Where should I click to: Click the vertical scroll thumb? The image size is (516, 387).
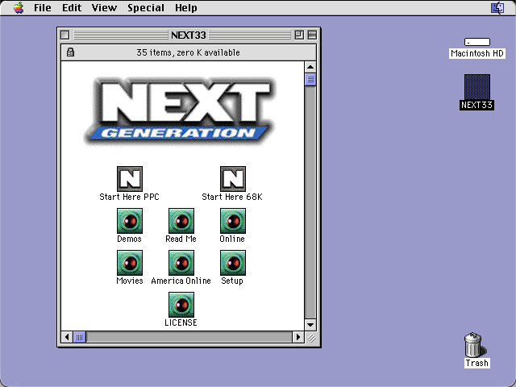(x=310, y=80)
